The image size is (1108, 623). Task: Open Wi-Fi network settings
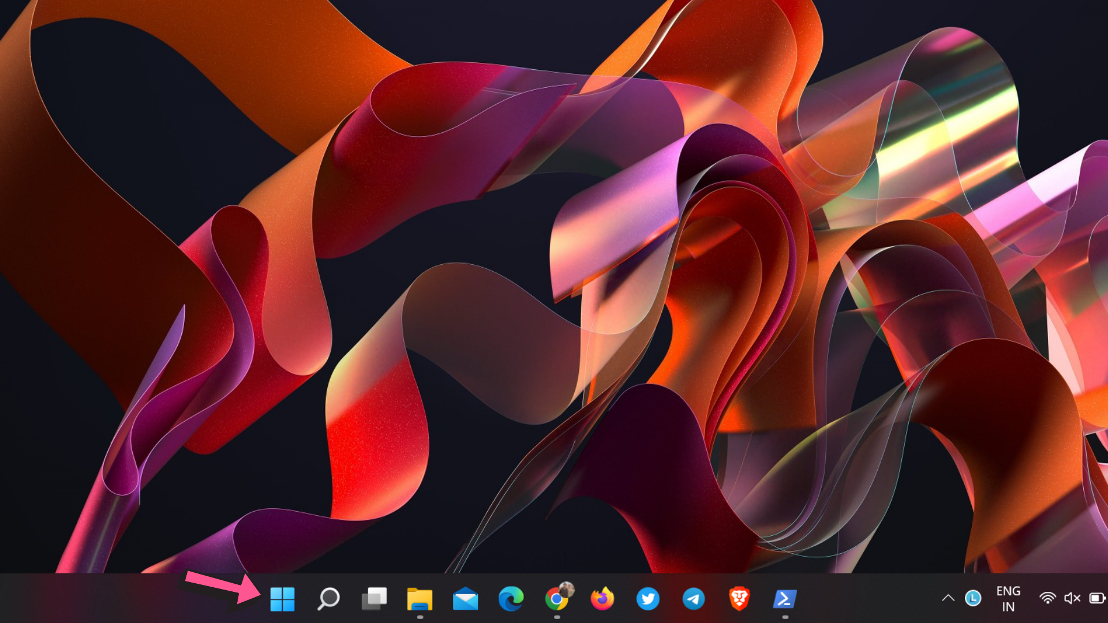(x=1047, y=598)
